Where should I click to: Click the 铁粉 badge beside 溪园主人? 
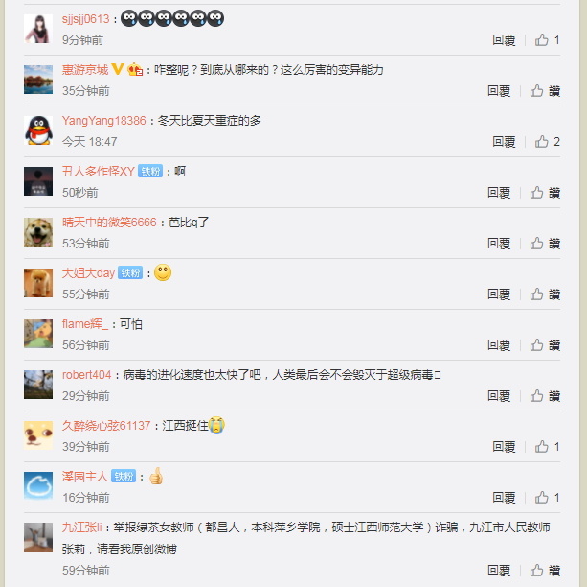[x=124, y=477]
